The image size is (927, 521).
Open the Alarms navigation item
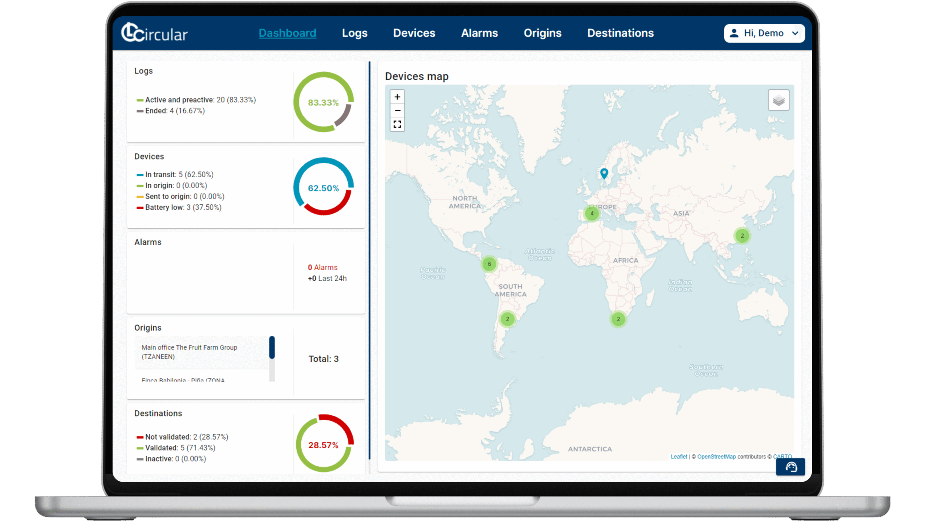pyautogui.click(x=479, y=33)
